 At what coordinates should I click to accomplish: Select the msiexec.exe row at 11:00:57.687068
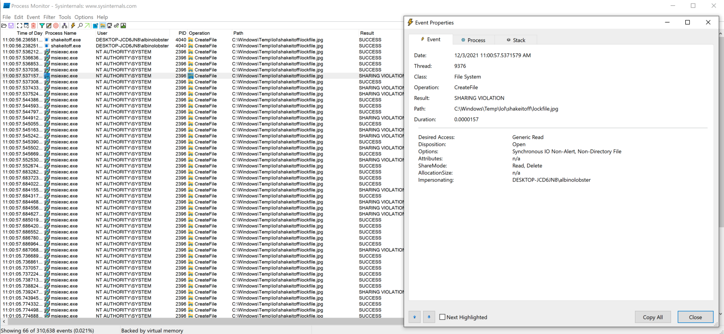(x=202, y=250)
